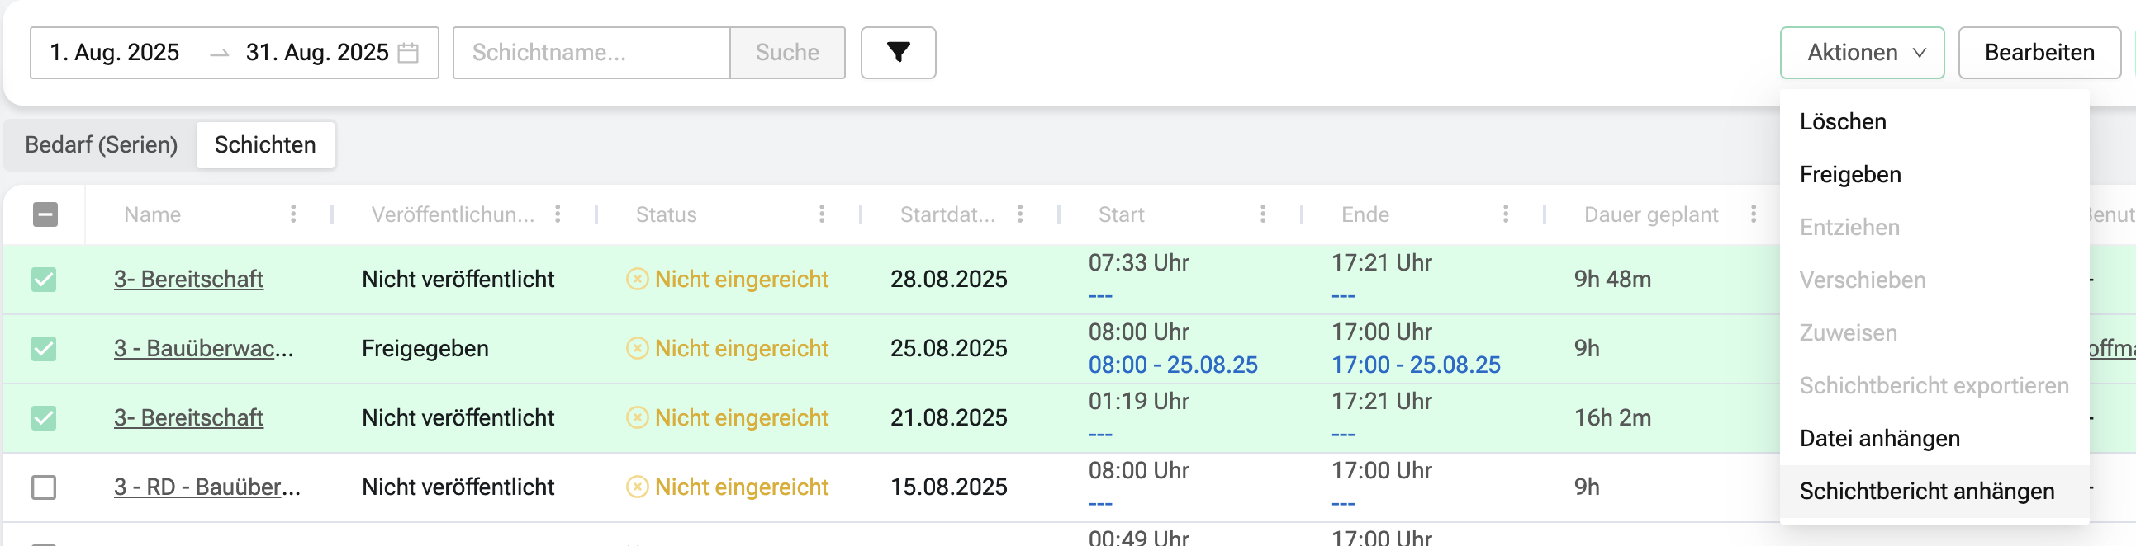This screenshot has height=546, width=2136.
Task: Collapse the Aktionen dropdown
Action: [1862, 52]
